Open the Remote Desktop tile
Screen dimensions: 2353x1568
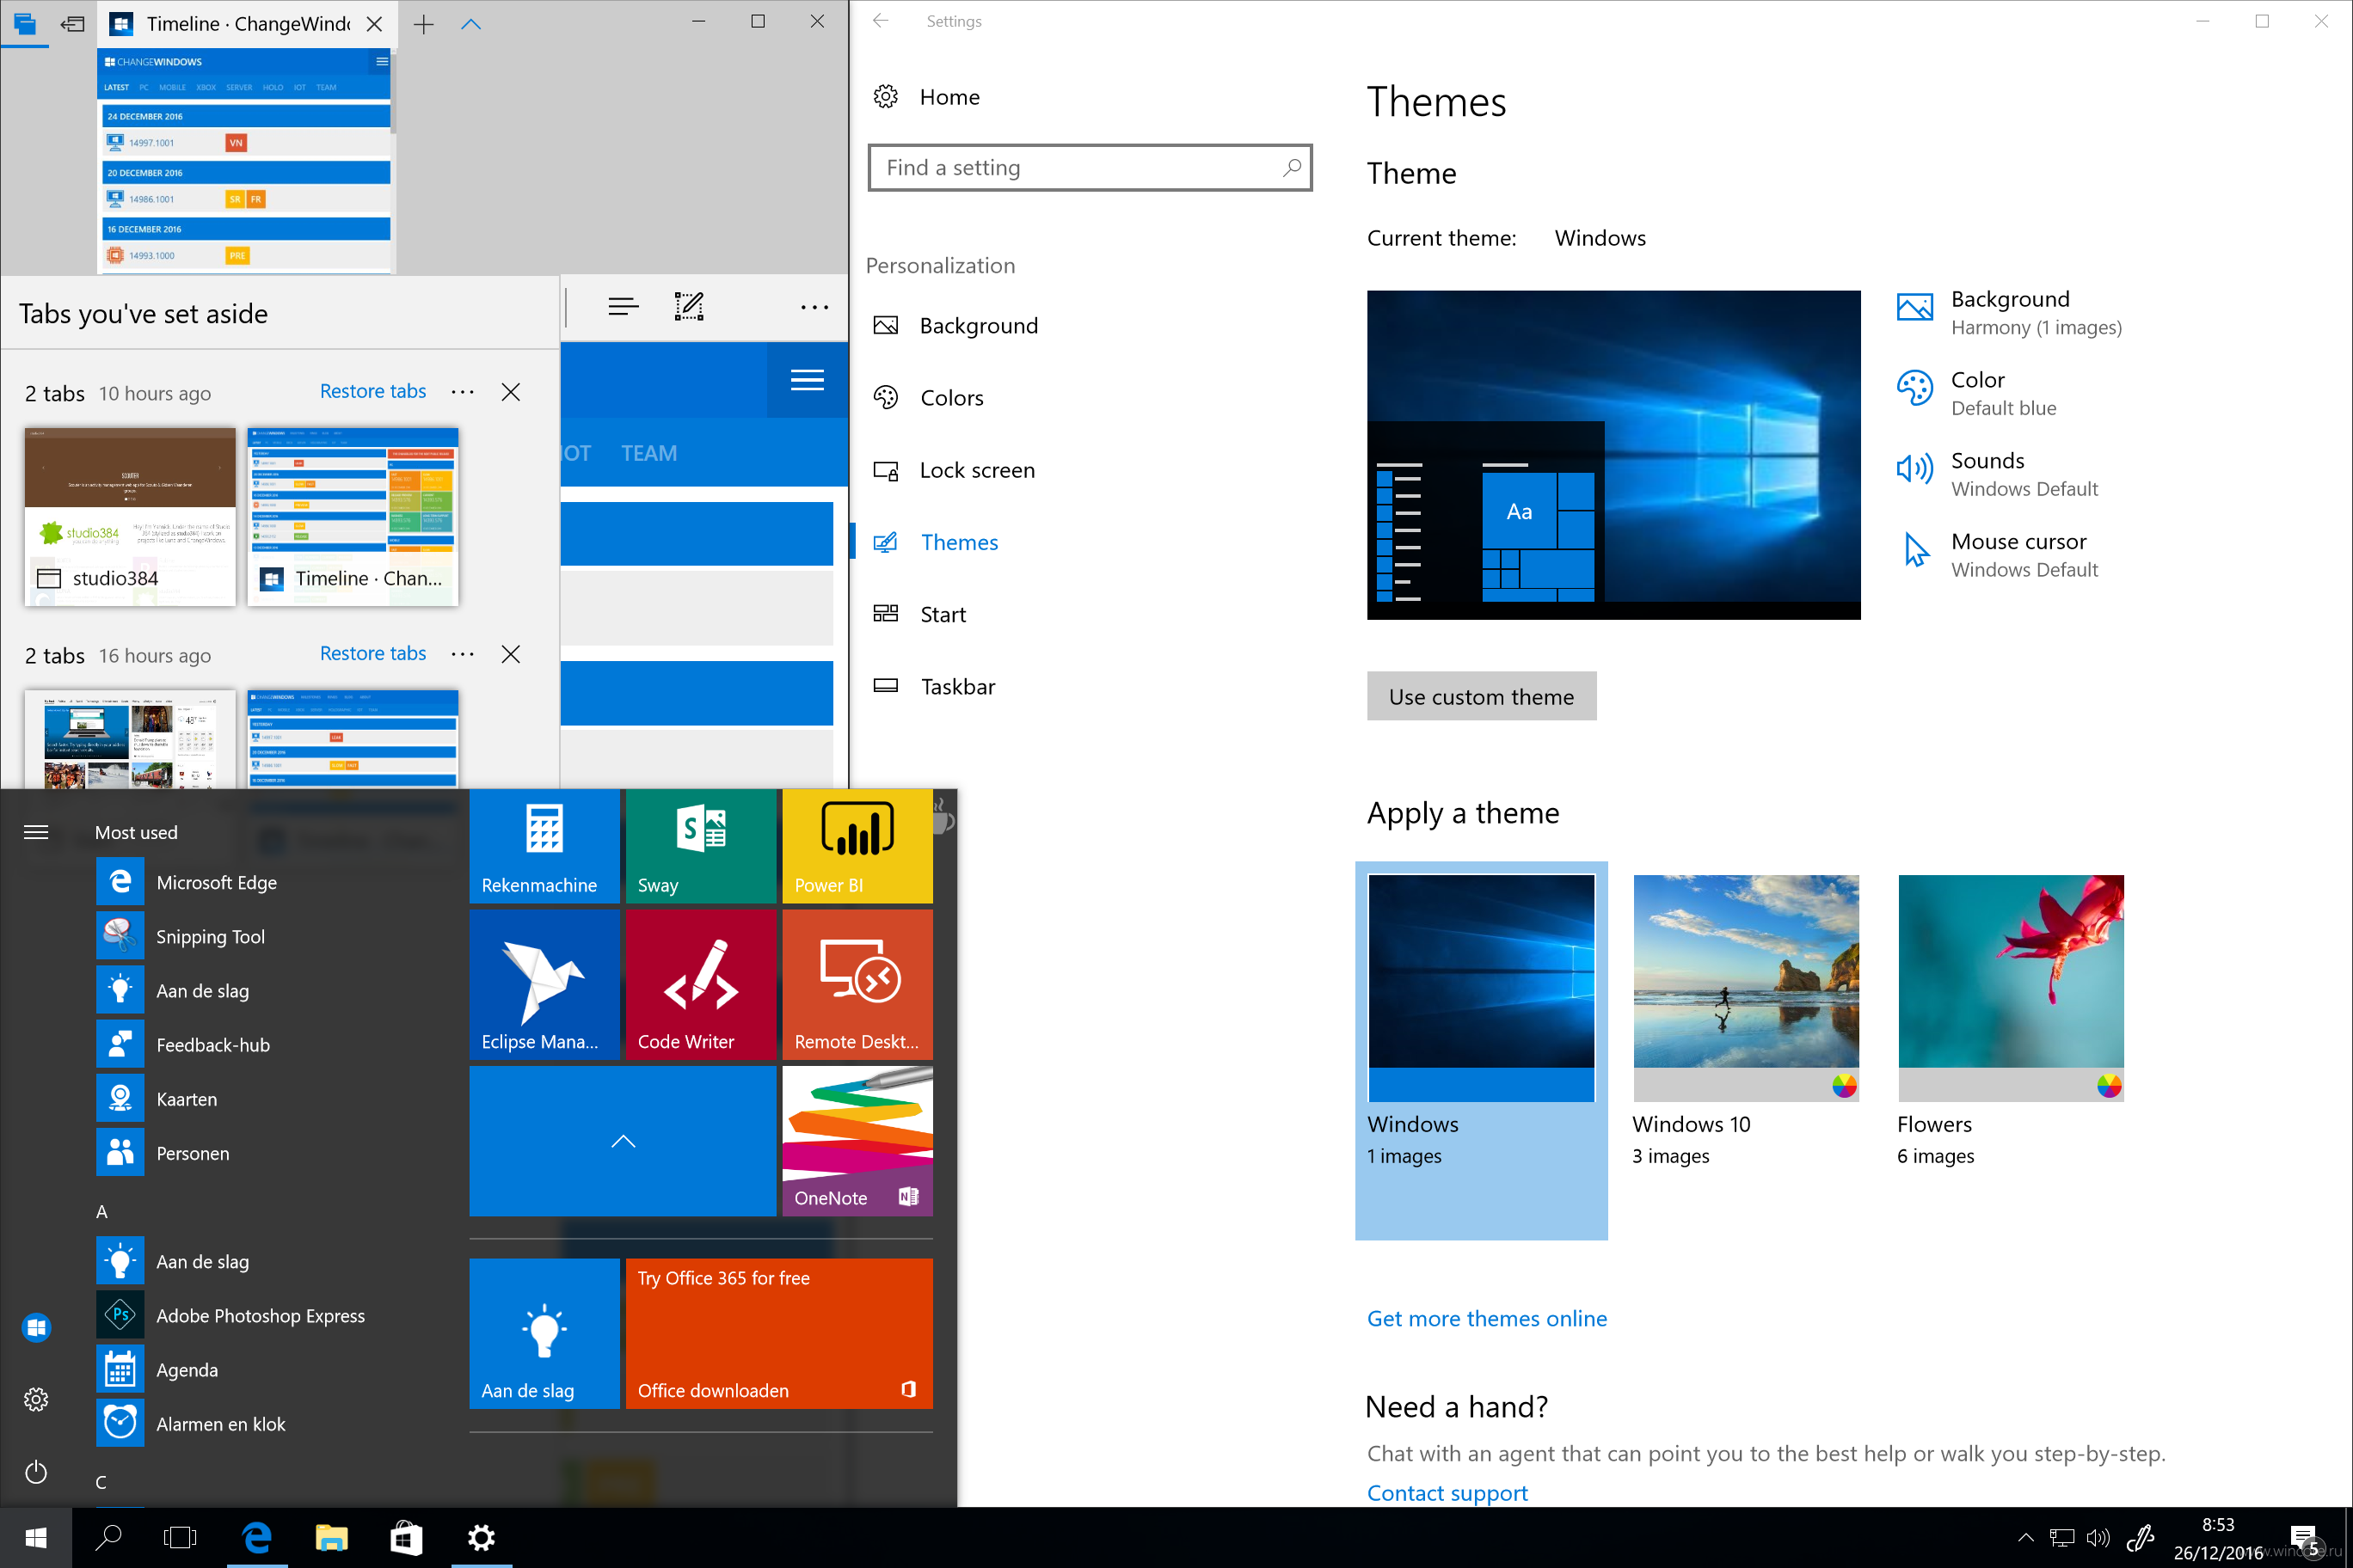click(857, 984)
